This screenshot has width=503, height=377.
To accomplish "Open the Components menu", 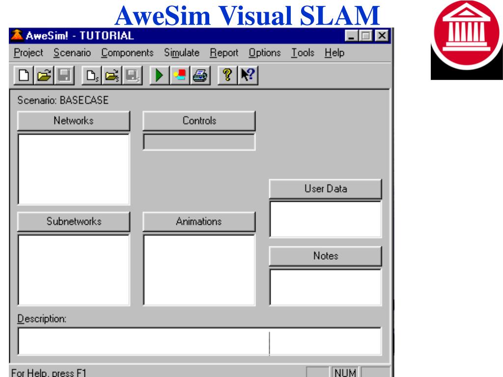I will [127, 53].
